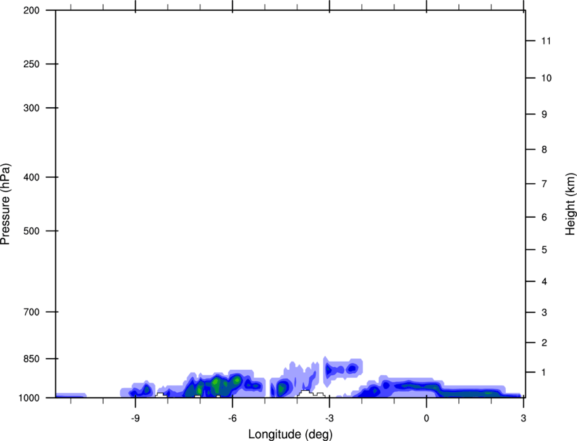Image resolution: width=577 pixels, height=441 pixels.
Task: Select the 700 pressure tick label
Action: 31,312
